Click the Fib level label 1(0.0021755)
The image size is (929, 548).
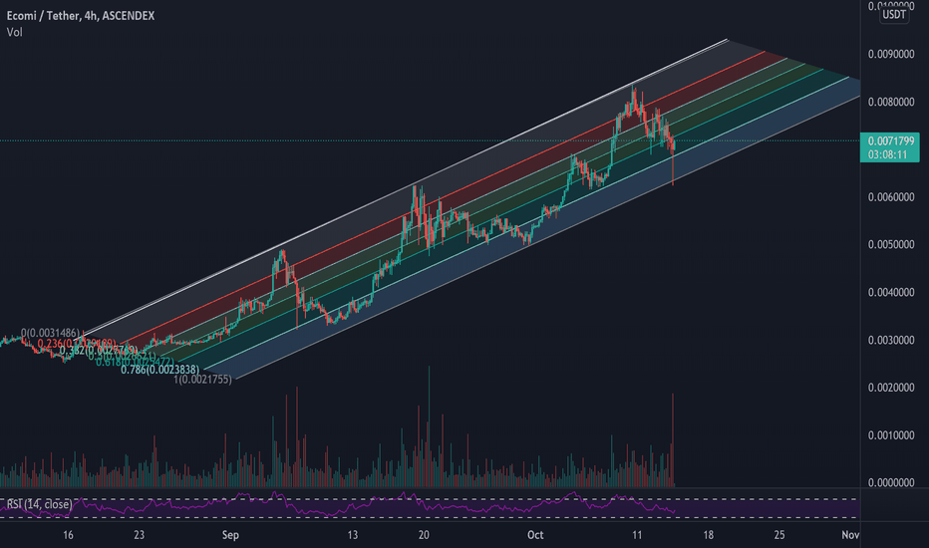[x=202, y=380]
